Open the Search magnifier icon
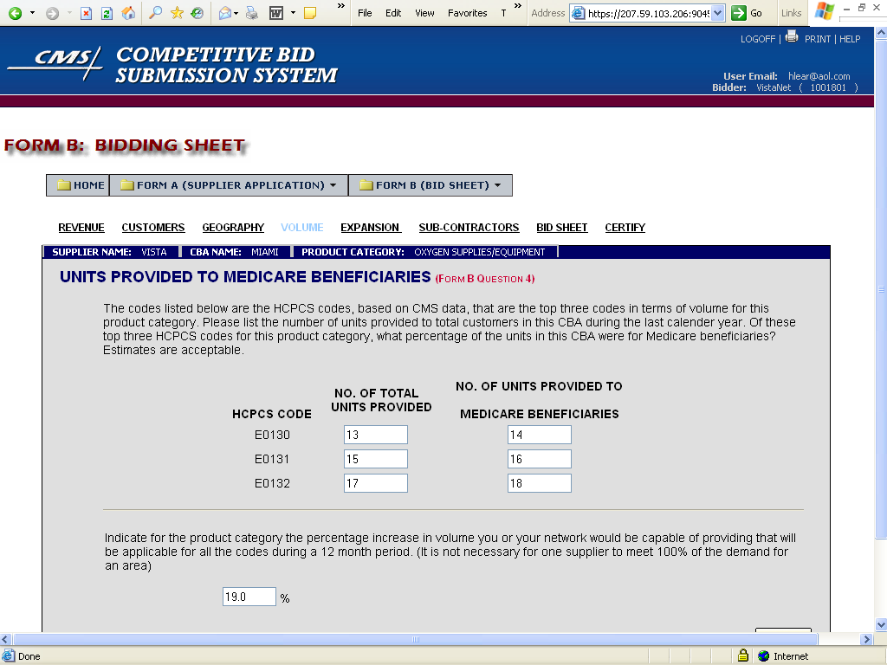The image size is (887, 665). (156, 13)
